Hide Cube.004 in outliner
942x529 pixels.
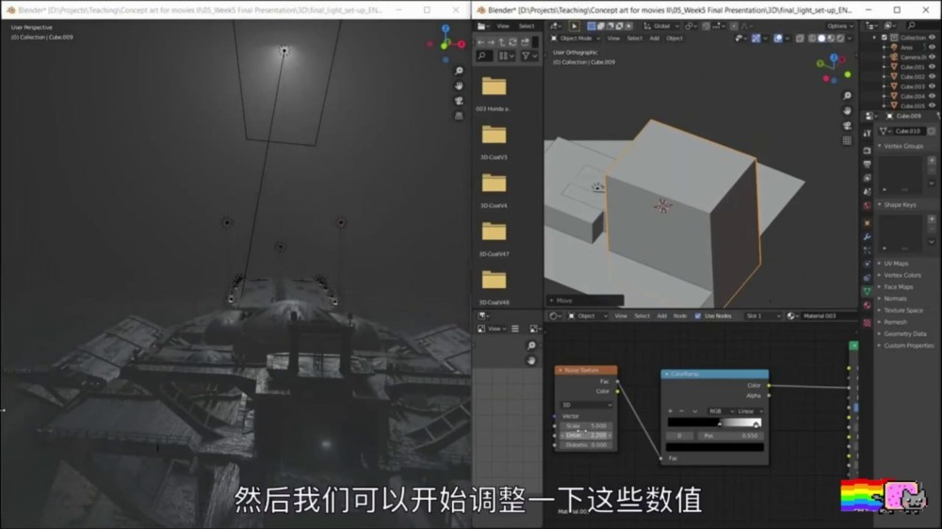932,95
